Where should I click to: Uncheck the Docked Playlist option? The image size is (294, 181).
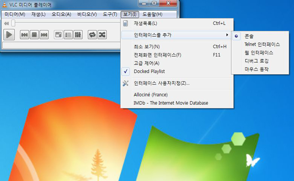177,71
